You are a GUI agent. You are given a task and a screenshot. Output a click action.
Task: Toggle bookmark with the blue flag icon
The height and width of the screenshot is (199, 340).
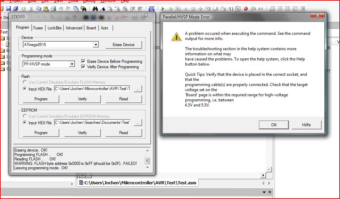(x=103, y=9)
